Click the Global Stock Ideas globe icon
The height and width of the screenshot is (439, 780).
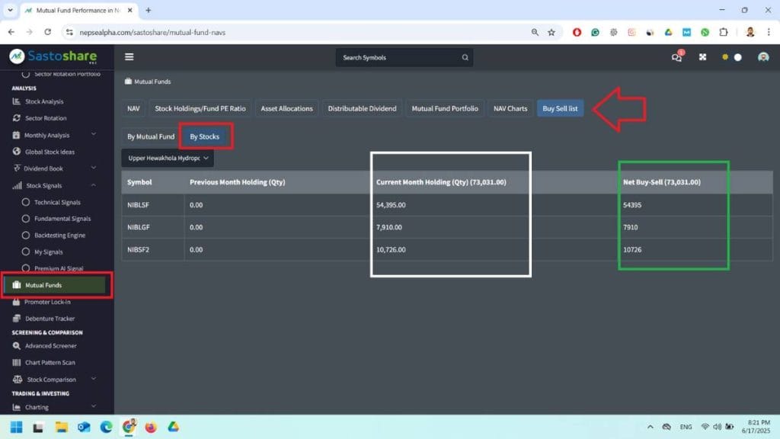coord(17,152)
